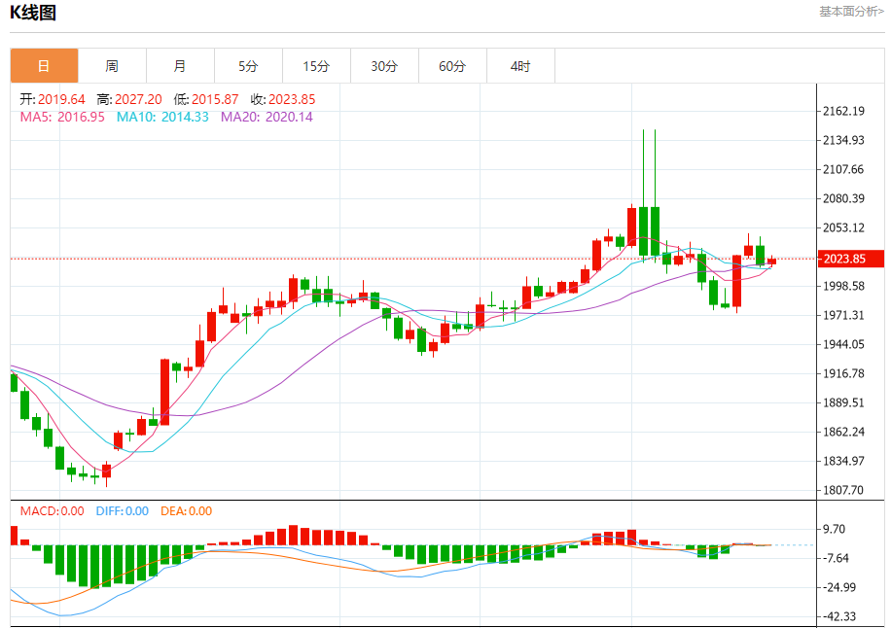This screenshot has width=891, height=628.
Task: Click the MA5: 2016.95 indicator label
Action: (62, 117)
